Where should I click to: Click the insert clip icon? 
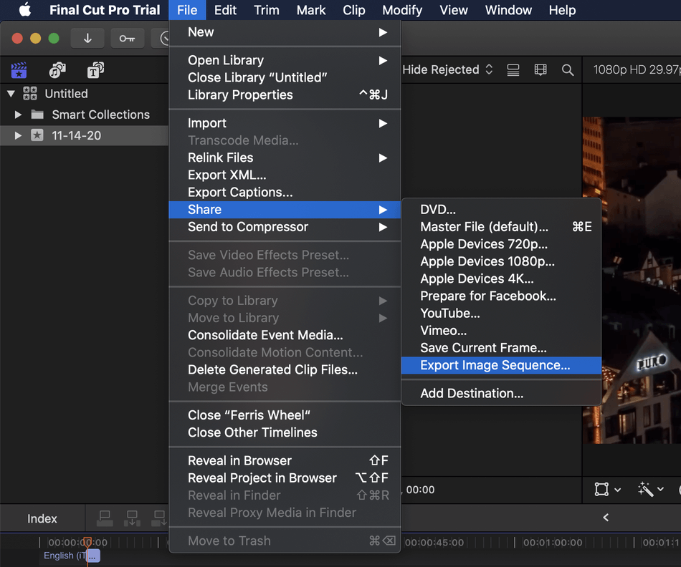coord(132,518)
